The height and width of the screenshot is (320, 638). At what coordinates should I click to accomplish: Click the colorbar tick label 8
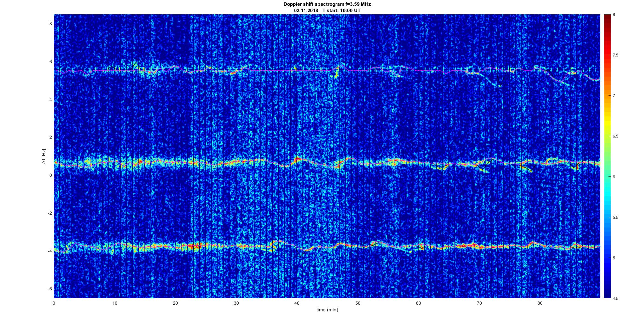pyautogui.click(x=614, y=15)
